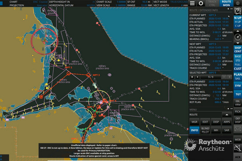
Task: Click the down arrow below range dial
Action: tap(238, 43)
